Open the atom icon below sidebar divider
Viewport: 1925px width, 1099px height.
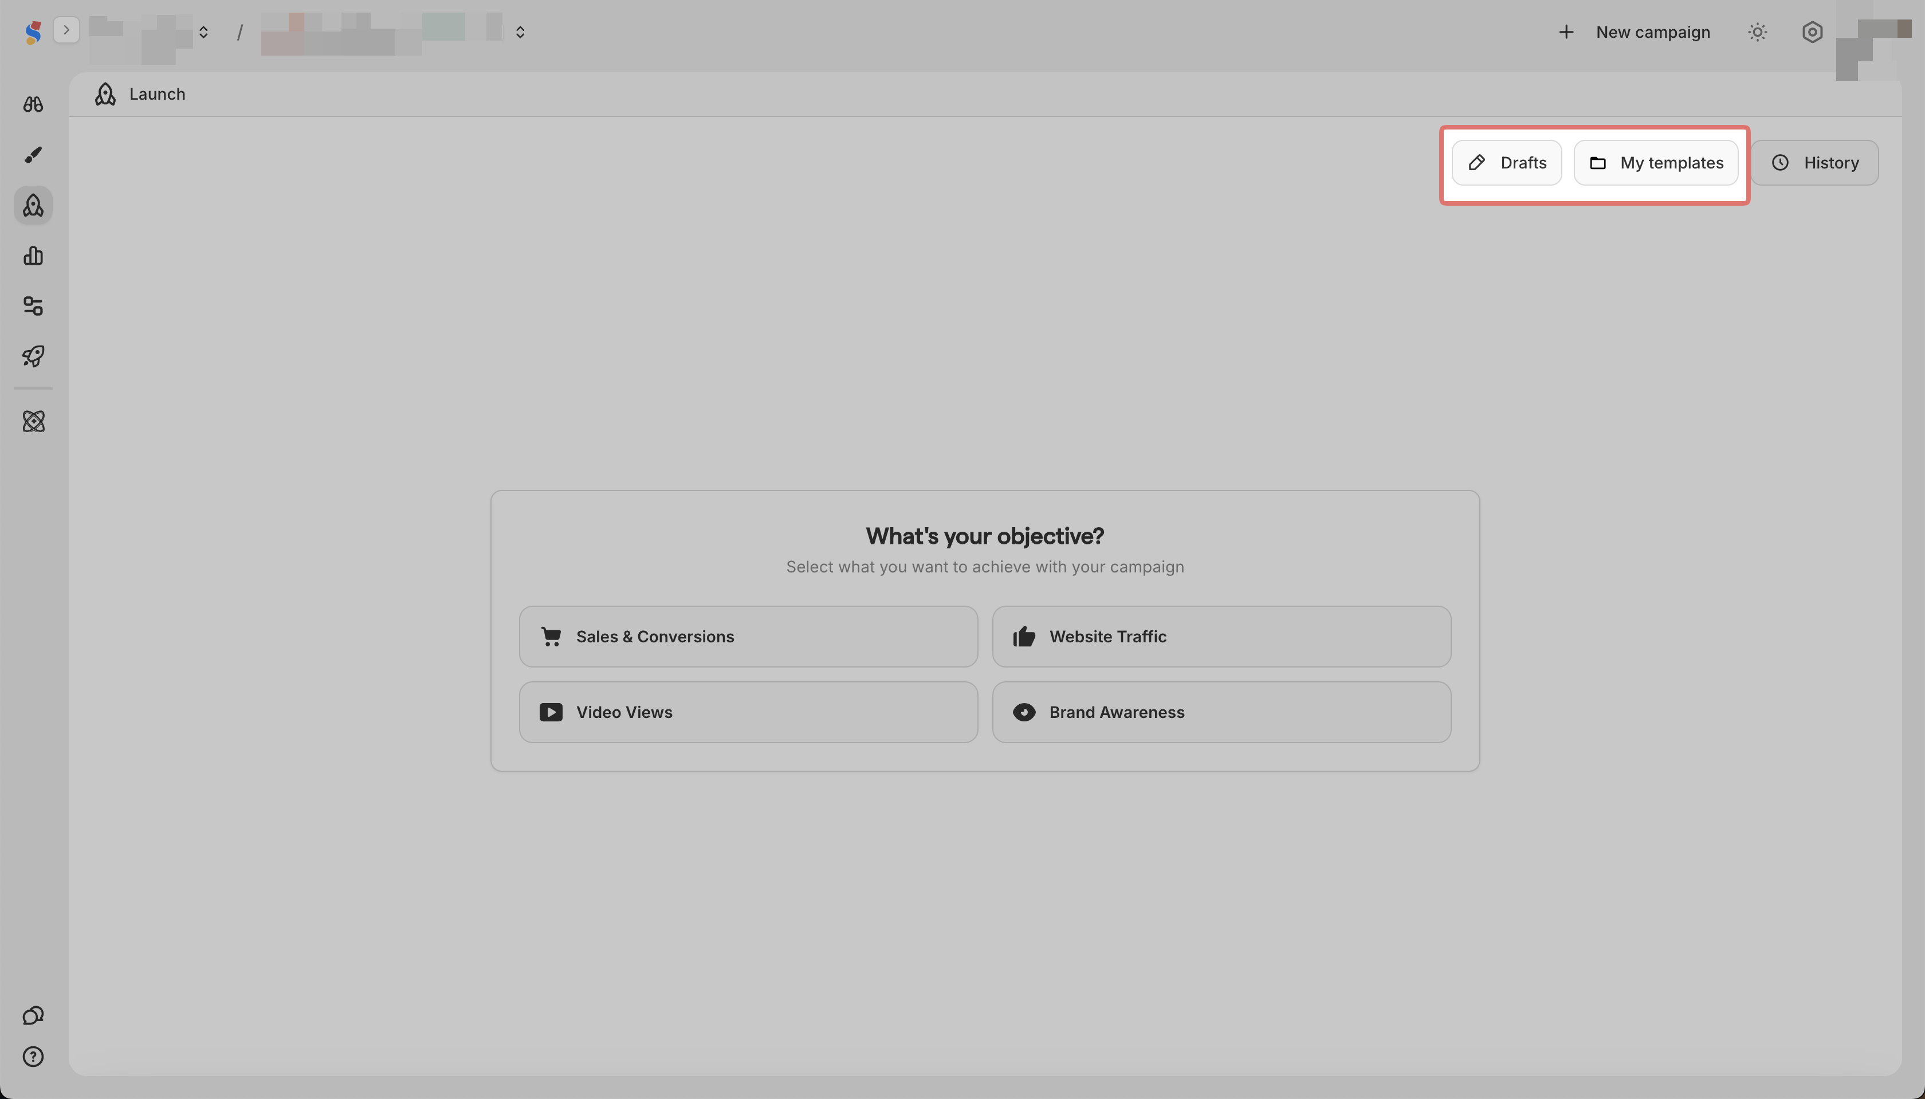pos(33,421)
